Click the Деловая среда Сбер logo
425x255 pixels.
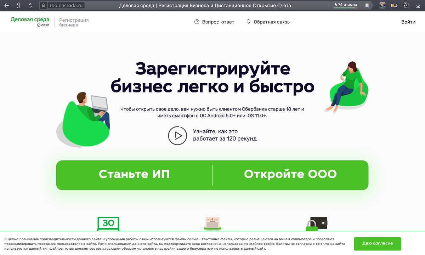[x=30, y=22]
